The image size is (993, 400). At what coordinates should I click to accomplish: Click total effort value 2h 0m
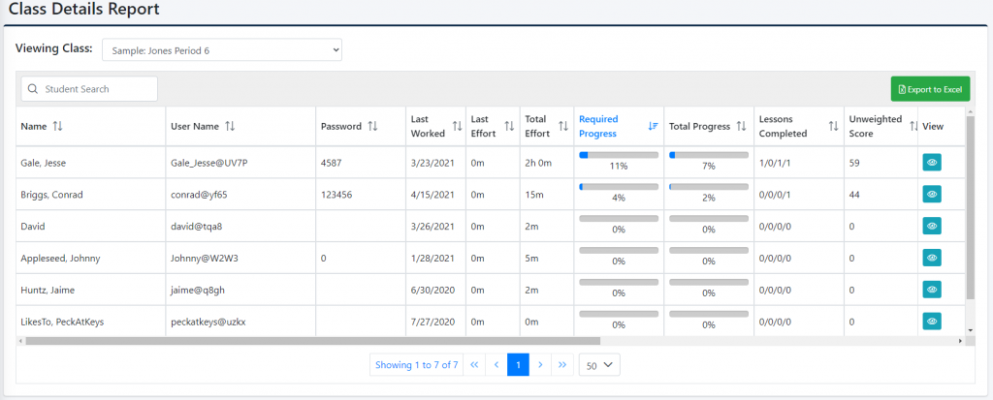pos(539,163)
